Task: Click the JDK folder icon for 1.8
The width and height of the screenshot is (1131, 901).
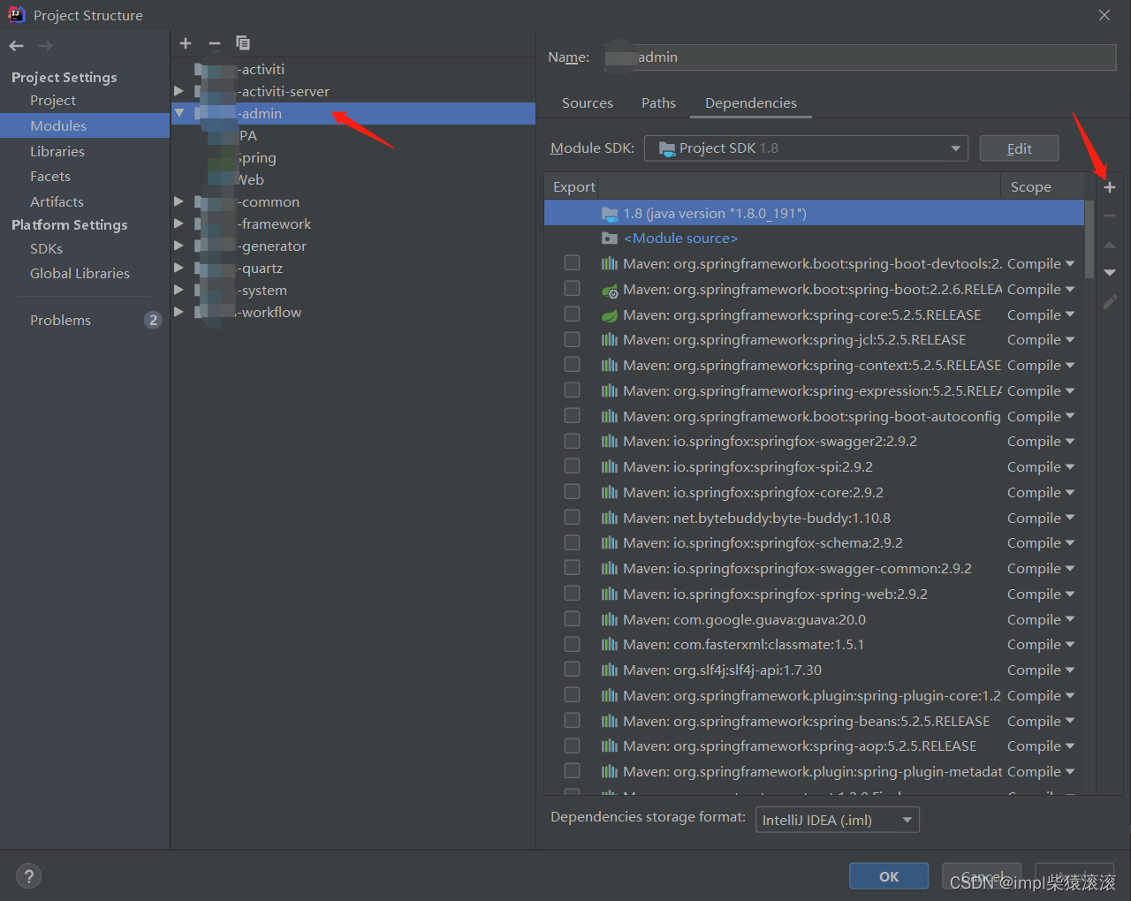Action: (610, 214)
